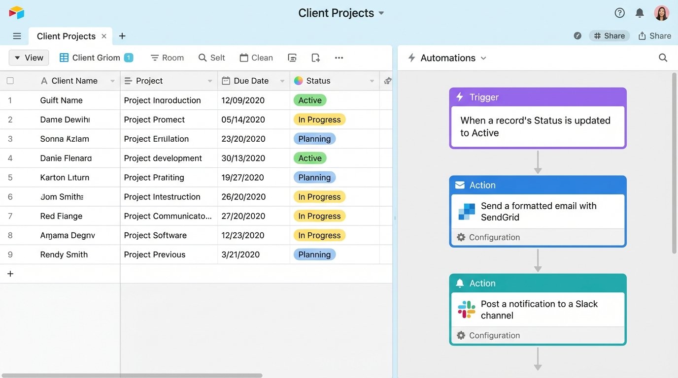Click the add-form icon in the toolbar
Image resolution: width=678 pixels, height=378 pixels.
[315, 58]
